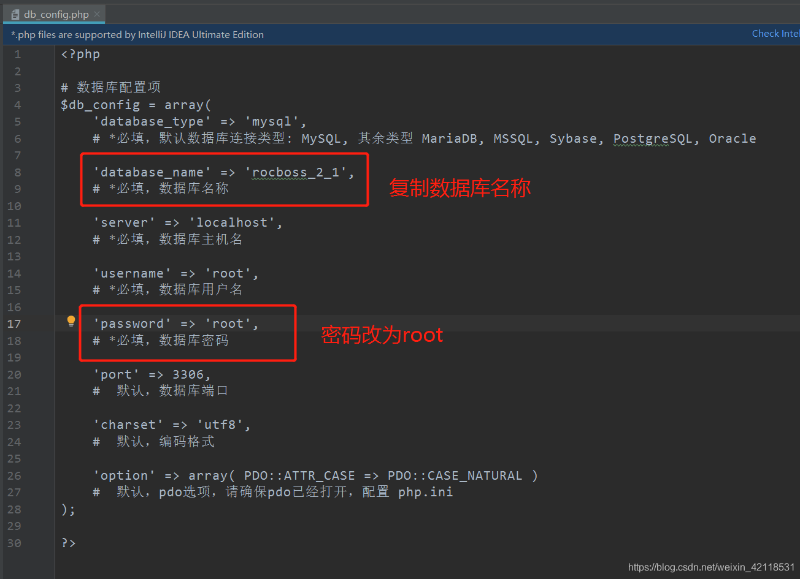Click line number 8 in the gutter
800x579 pixels.
17,172
